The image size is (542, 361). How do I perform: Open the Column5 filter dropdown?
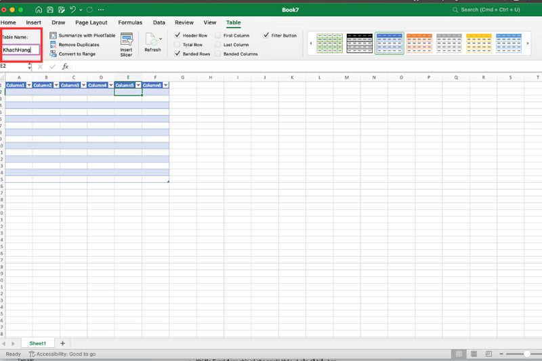coord(138,85)
